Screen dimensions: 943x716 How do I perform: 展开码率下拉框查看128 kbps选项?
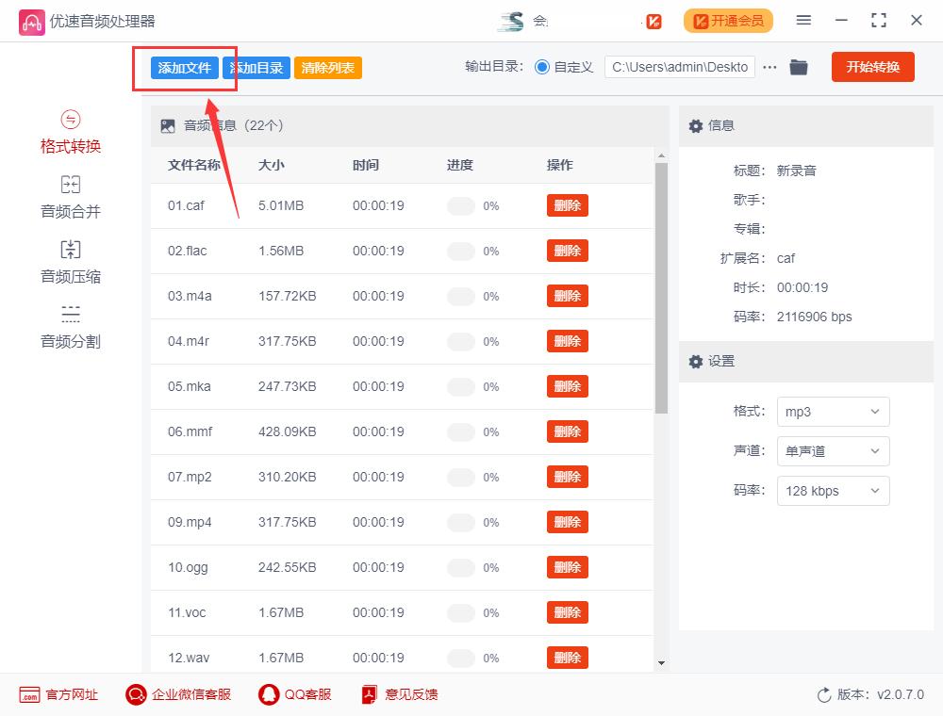833,491
